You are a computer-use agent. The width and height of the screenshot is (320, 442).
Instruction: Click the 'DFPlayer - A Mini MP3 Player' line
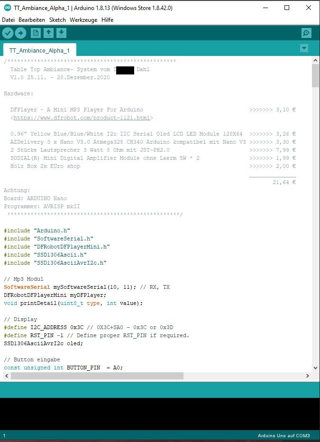coord(77,110)
